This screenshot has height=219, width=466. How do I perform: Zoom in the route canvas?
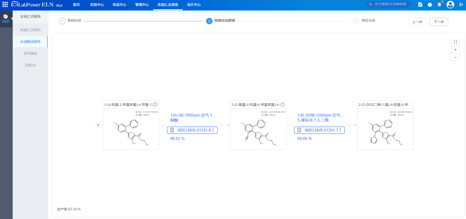click(x=455, y=50)
